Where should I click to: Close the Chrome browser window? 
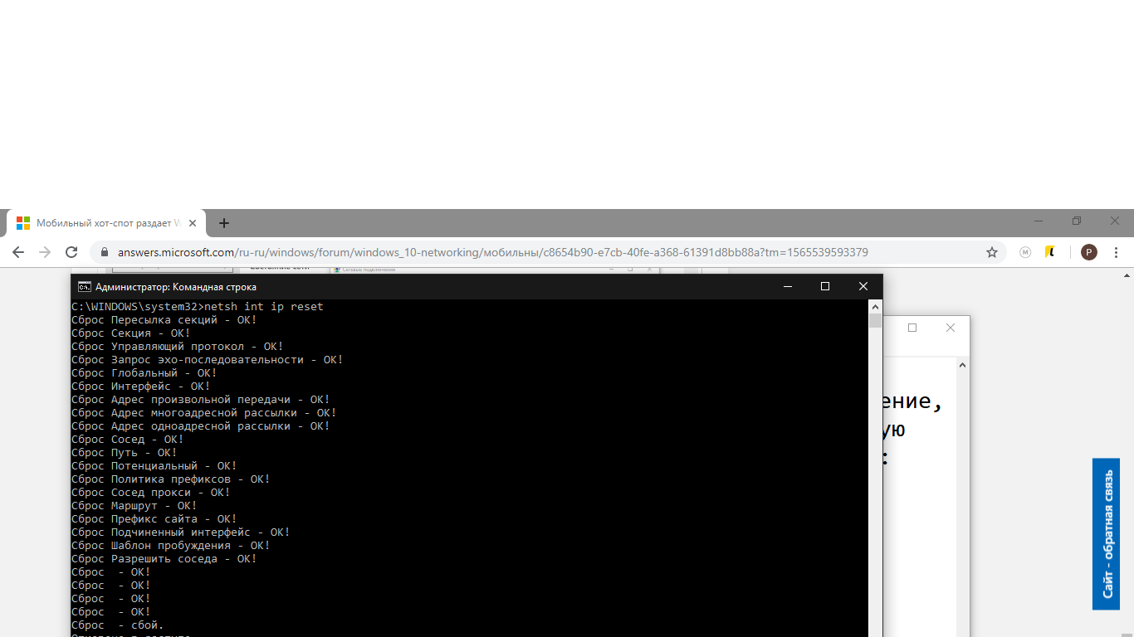tap(1115, 221)
